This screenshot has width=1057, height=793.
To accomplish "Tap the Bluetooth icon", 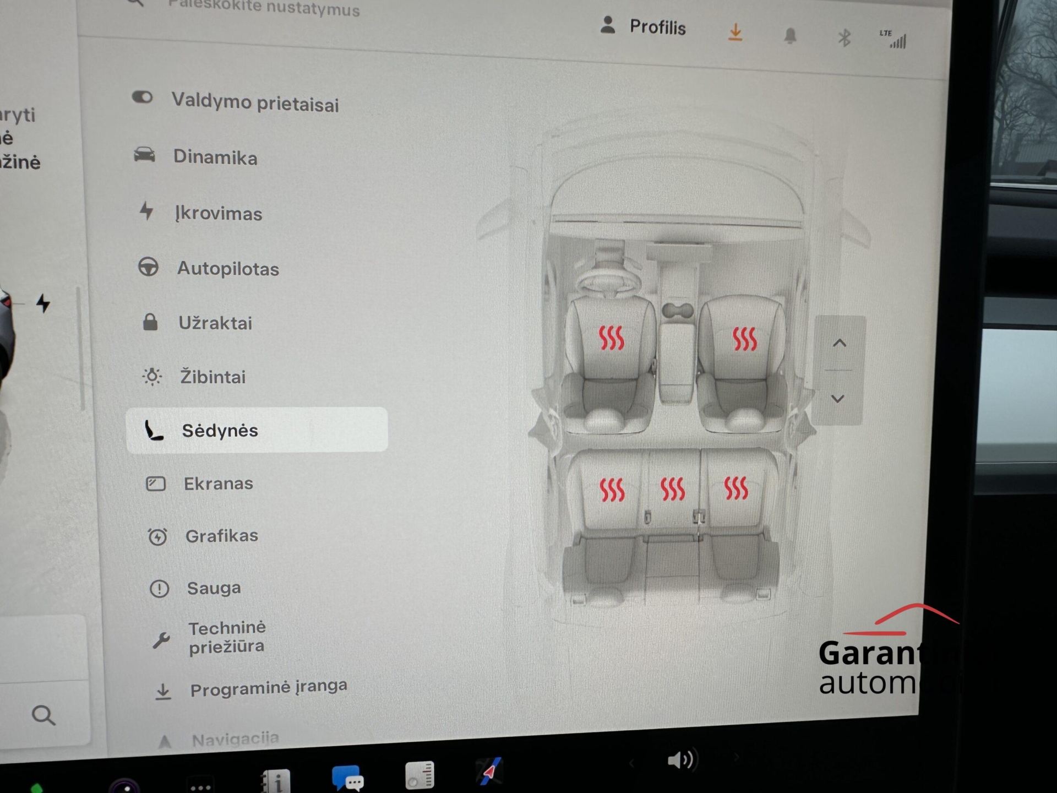I will point(844,38).
